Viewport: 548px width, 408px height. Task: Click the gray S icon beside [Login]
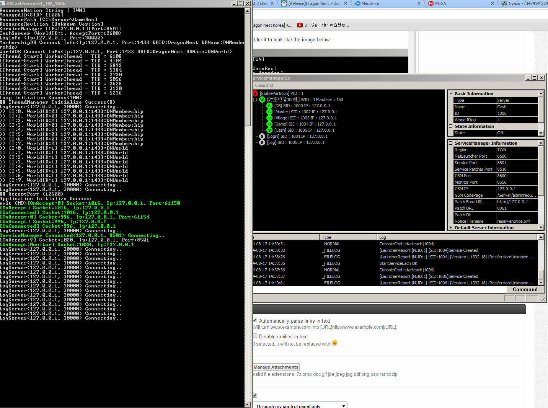(262, 136)
